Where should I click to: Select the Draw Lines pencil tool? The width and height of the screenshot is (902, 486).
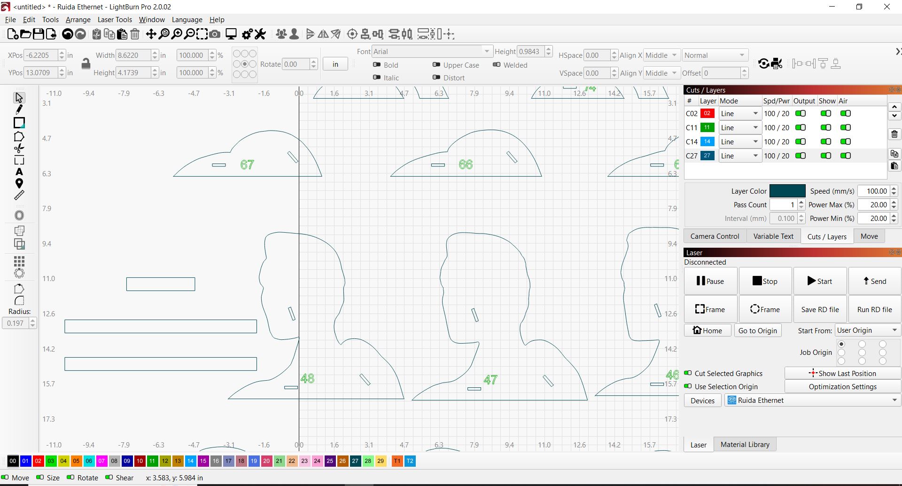pyautogui.click(x=19, y=110)
